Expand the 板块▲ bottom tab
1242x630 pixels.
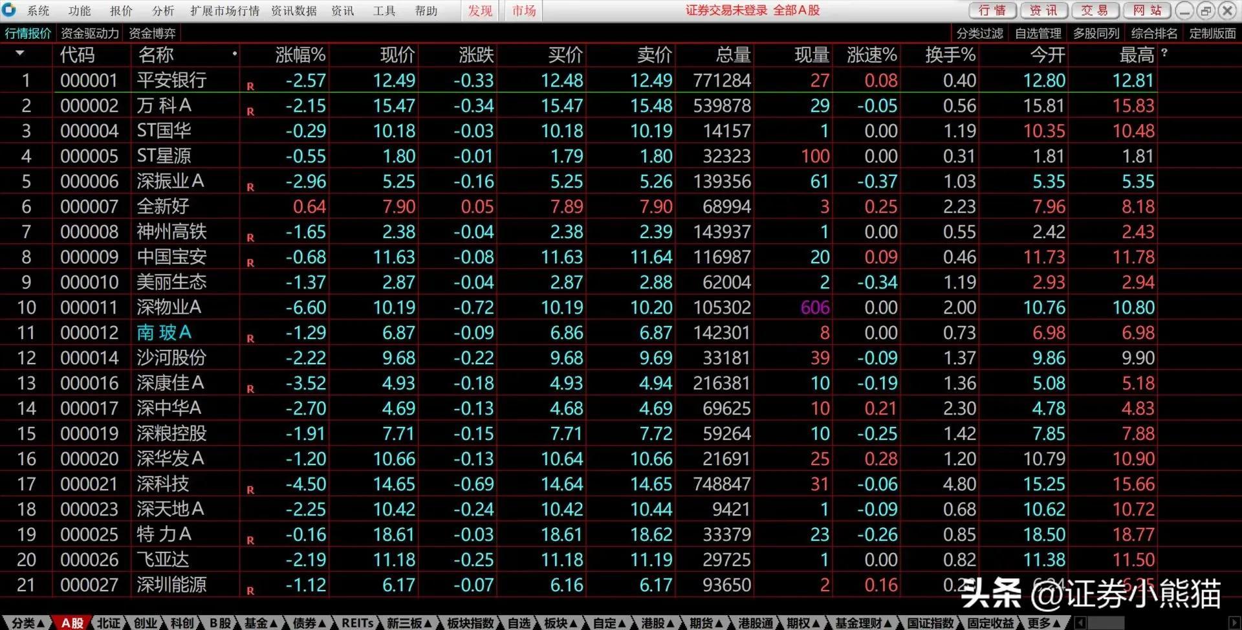point(561,623)
